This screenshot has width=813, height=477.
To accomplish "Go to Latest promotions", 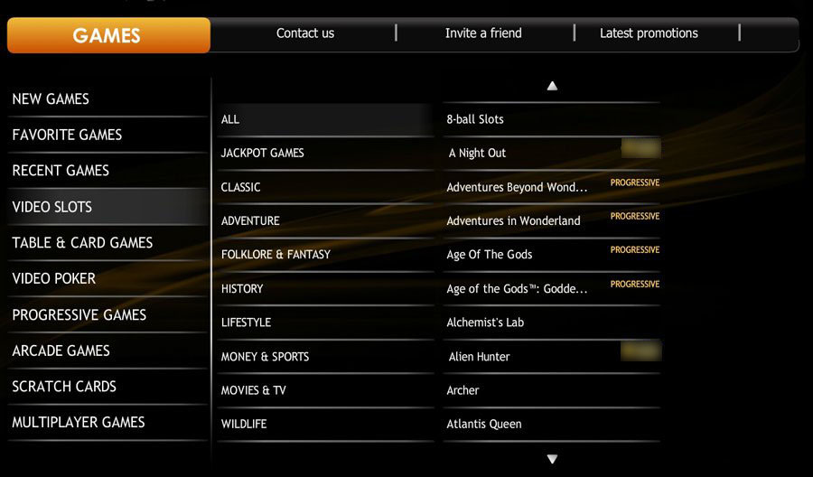I will 649,33.
